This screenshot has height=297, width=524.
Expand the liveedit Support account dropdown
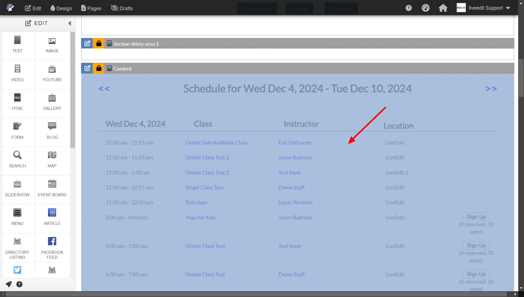(x=483, y=8)
